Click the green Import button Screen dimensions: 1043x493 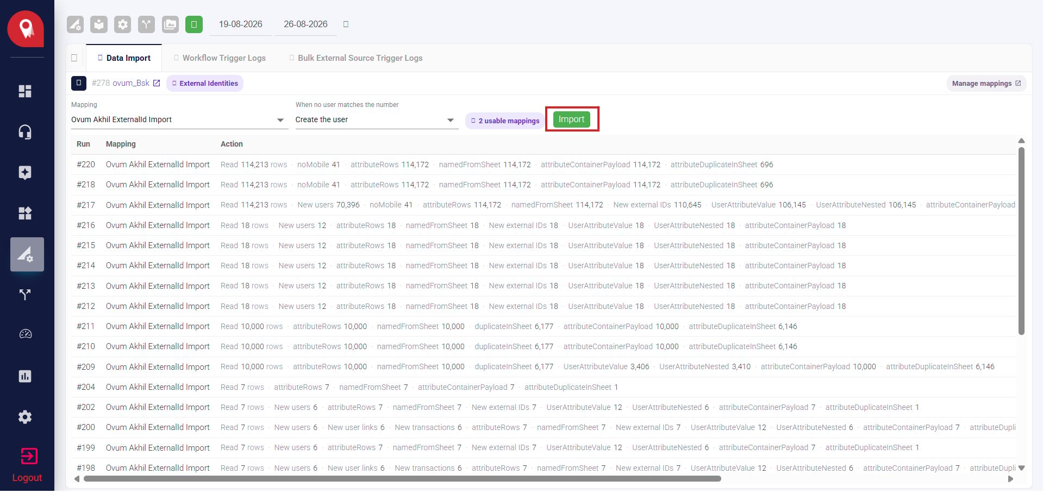coord(572,119)
